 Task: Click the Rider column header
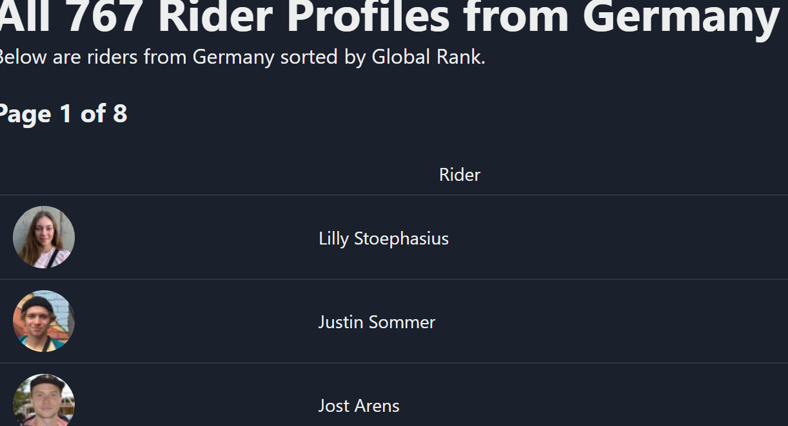pyautogui.click(x=459, y=175)
